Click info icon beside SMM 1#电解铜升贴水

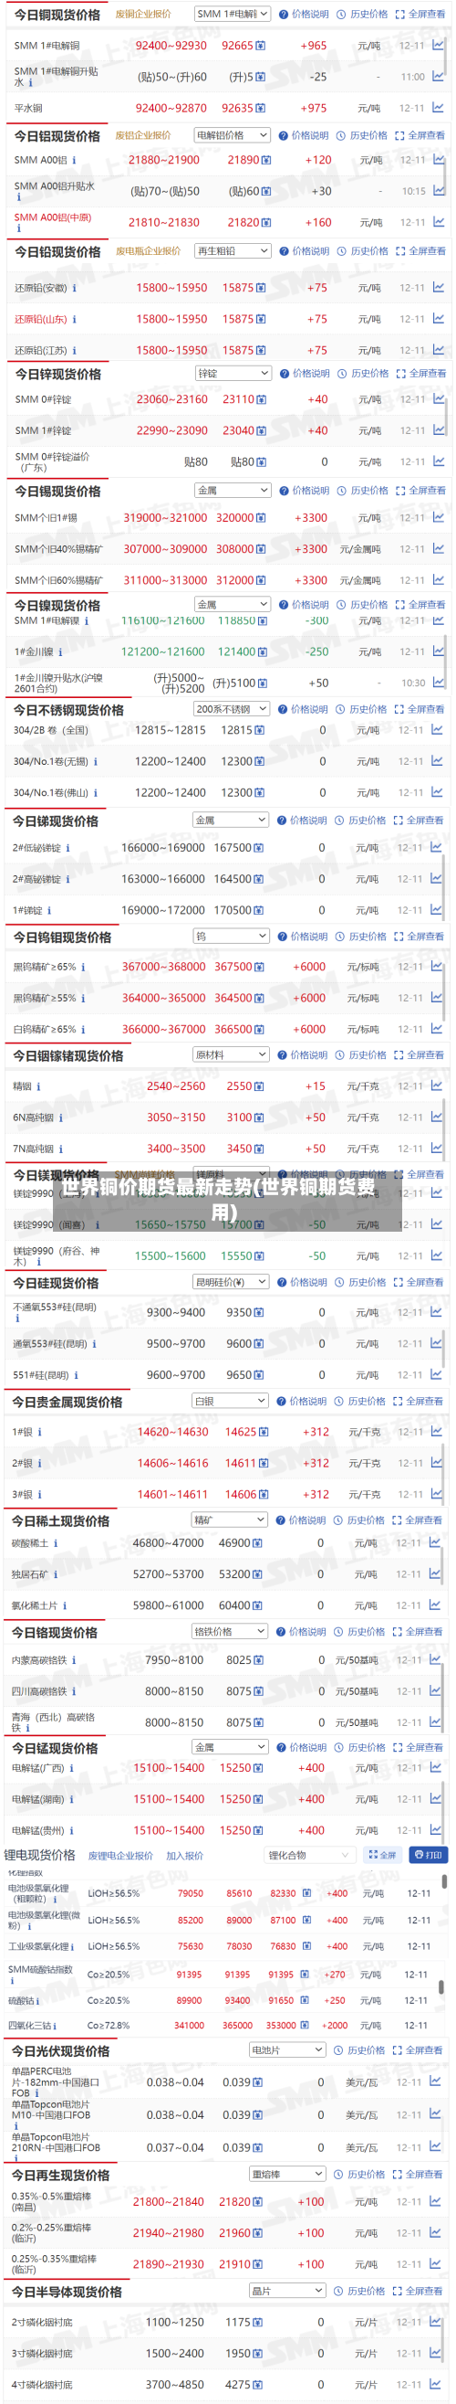tap(31, 83)
